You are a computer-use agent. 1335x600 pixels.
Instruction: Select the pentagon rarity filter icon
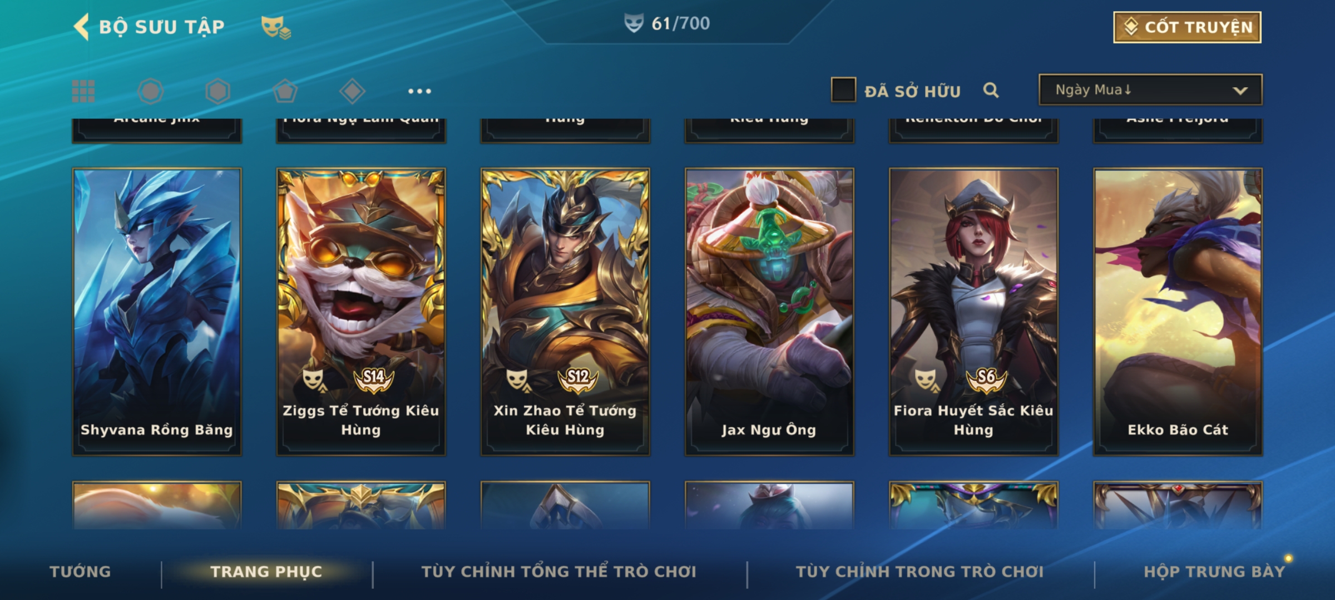click(x=285, y=91)
